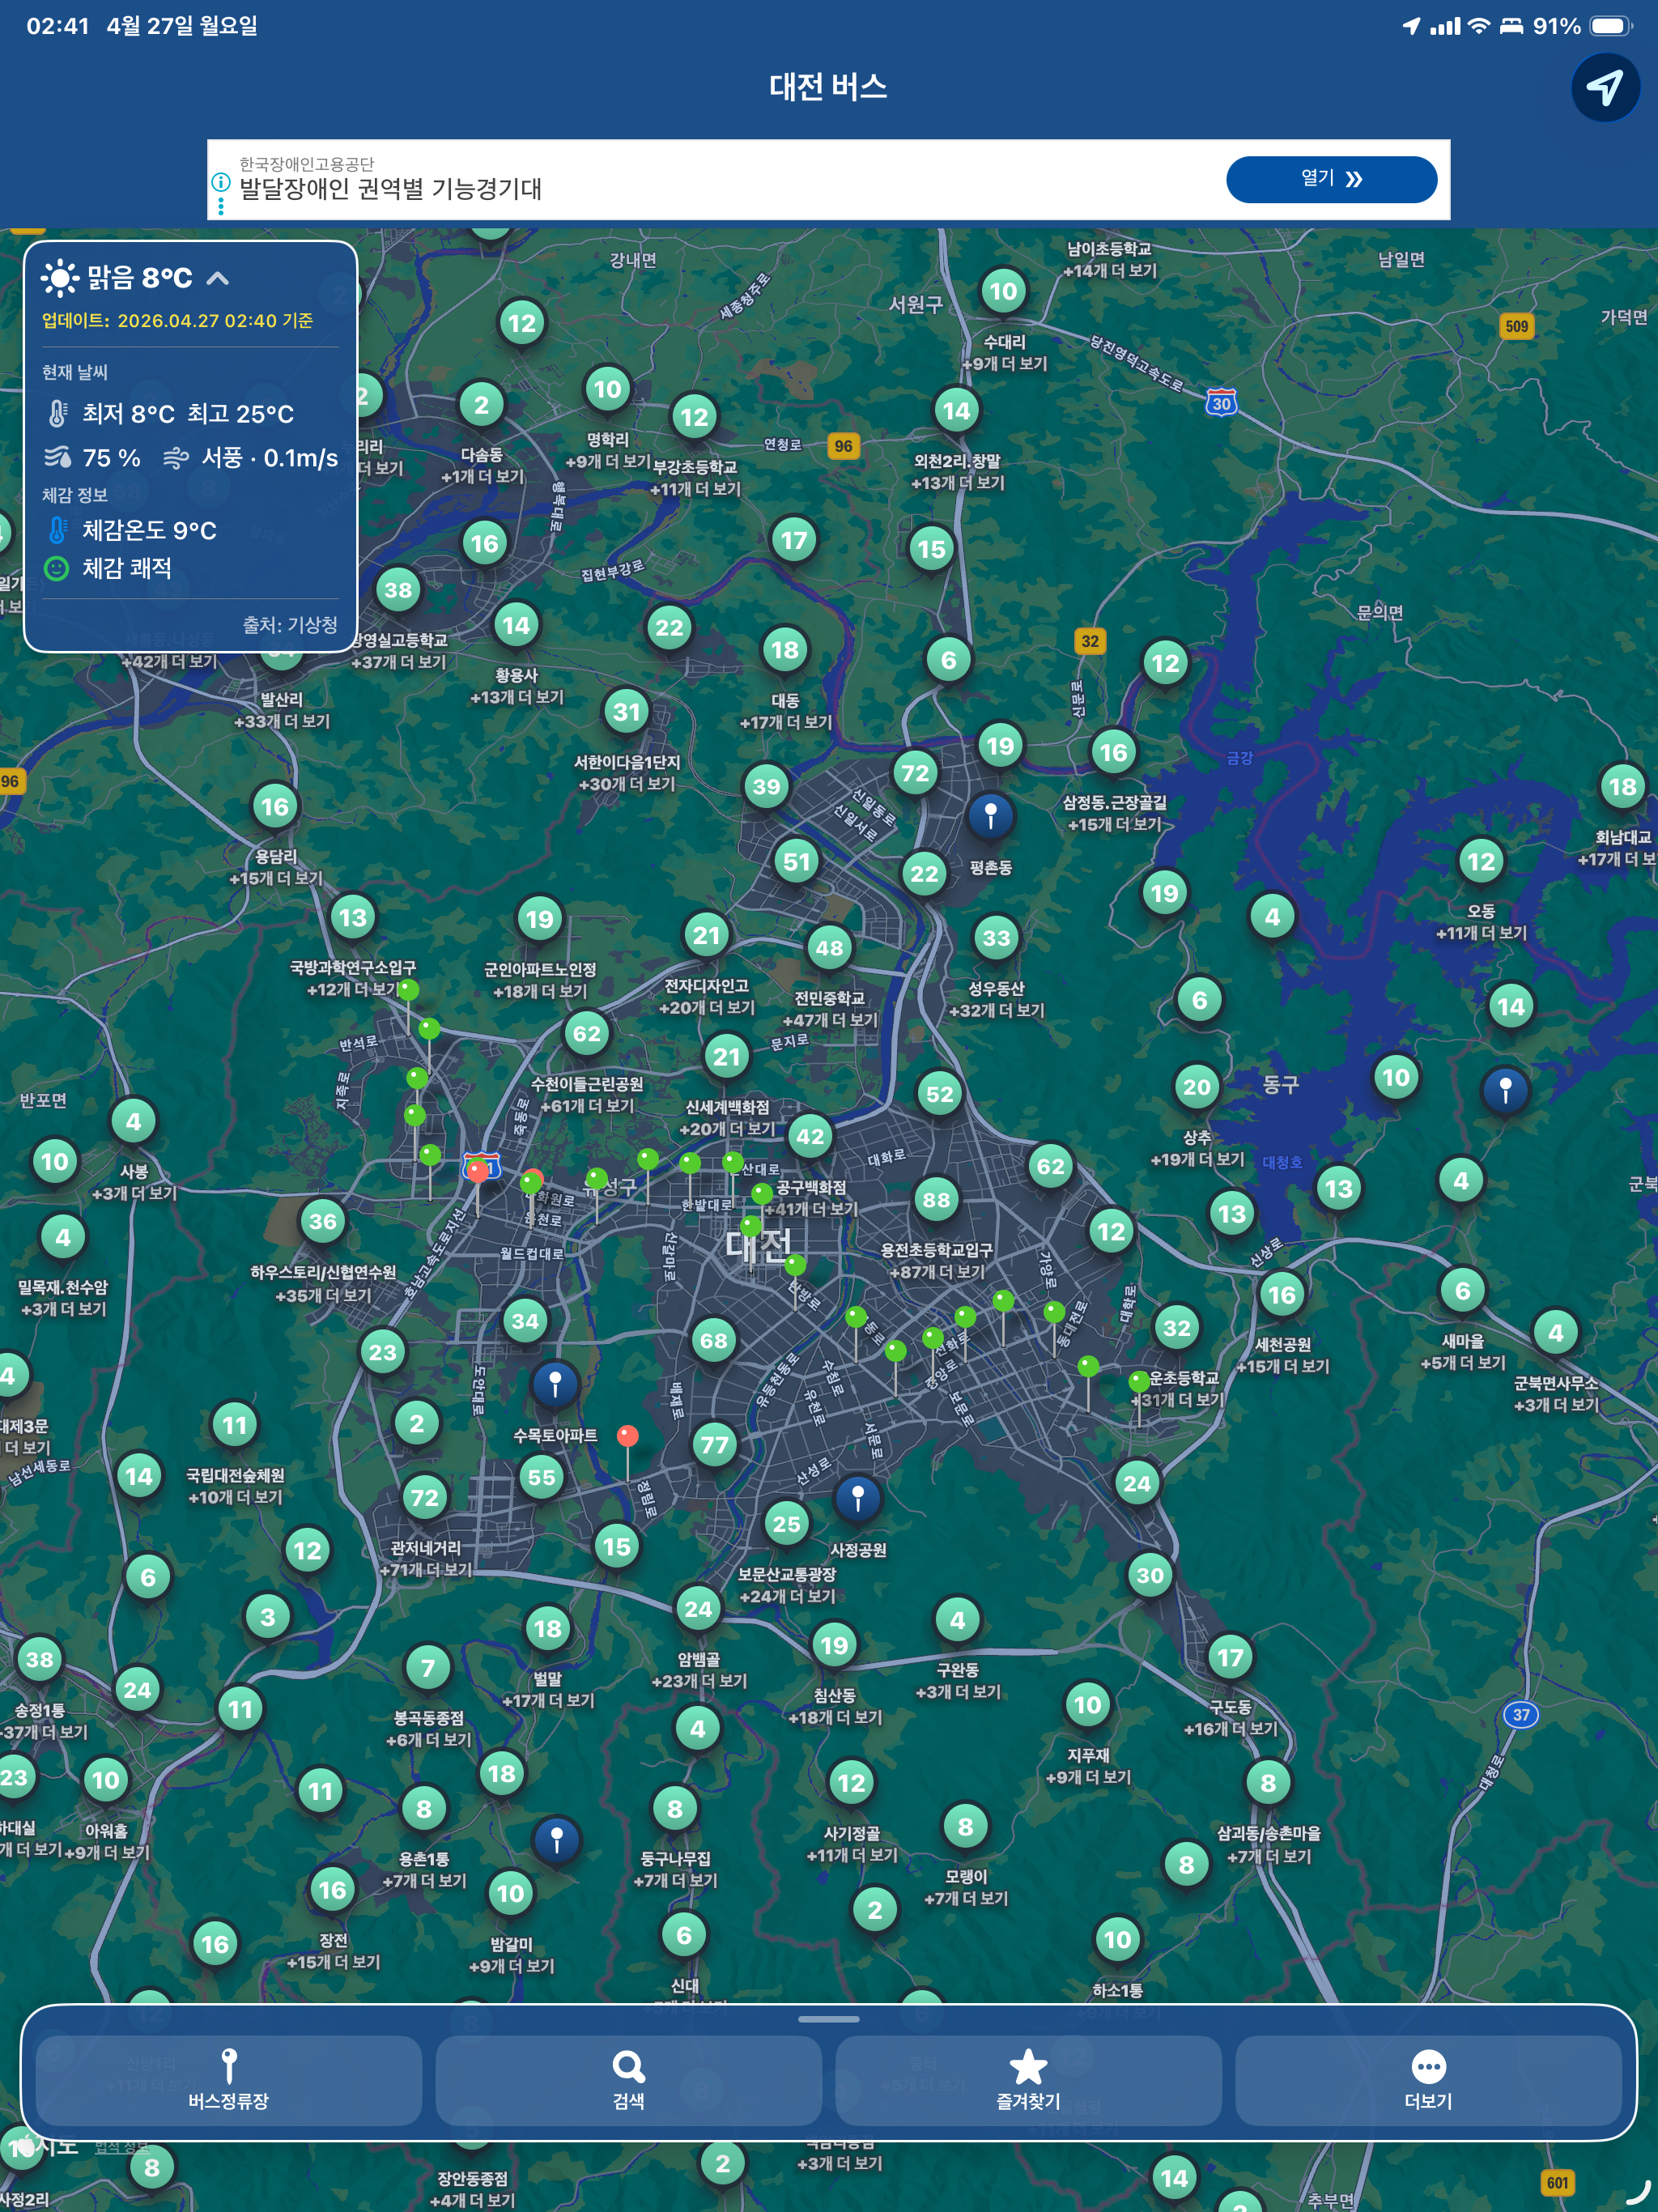Open the 36 cluster above 하우스토리/신협연수원
This screenshot has width=1658, height=2212.
323,1221
